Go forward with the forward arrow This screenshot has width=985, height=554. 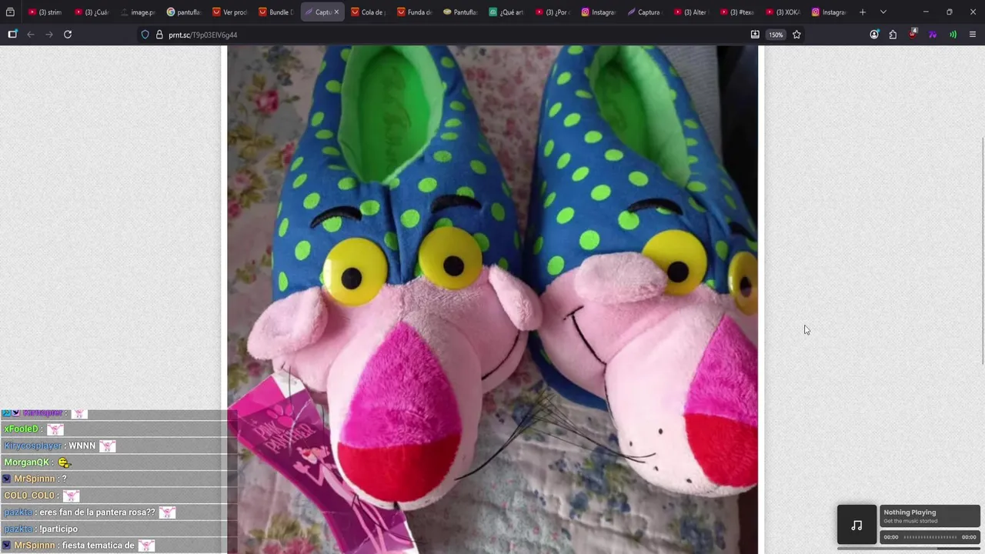click(49, 35)
